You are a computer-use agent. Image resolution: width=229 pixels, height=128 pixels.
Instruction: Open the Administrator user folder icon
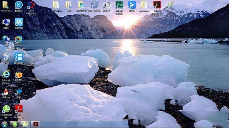(6, 6)
